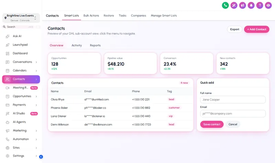The image size is (275, 163).
Task: Click the 4 new badge
Action: click(184, 83)
